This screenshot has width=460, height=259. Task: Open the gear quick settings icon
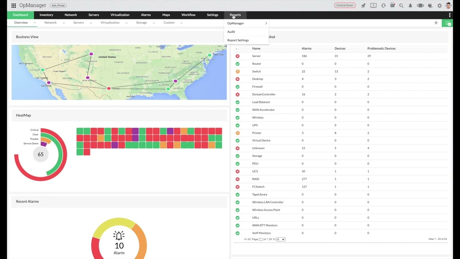tap(439, 5)
